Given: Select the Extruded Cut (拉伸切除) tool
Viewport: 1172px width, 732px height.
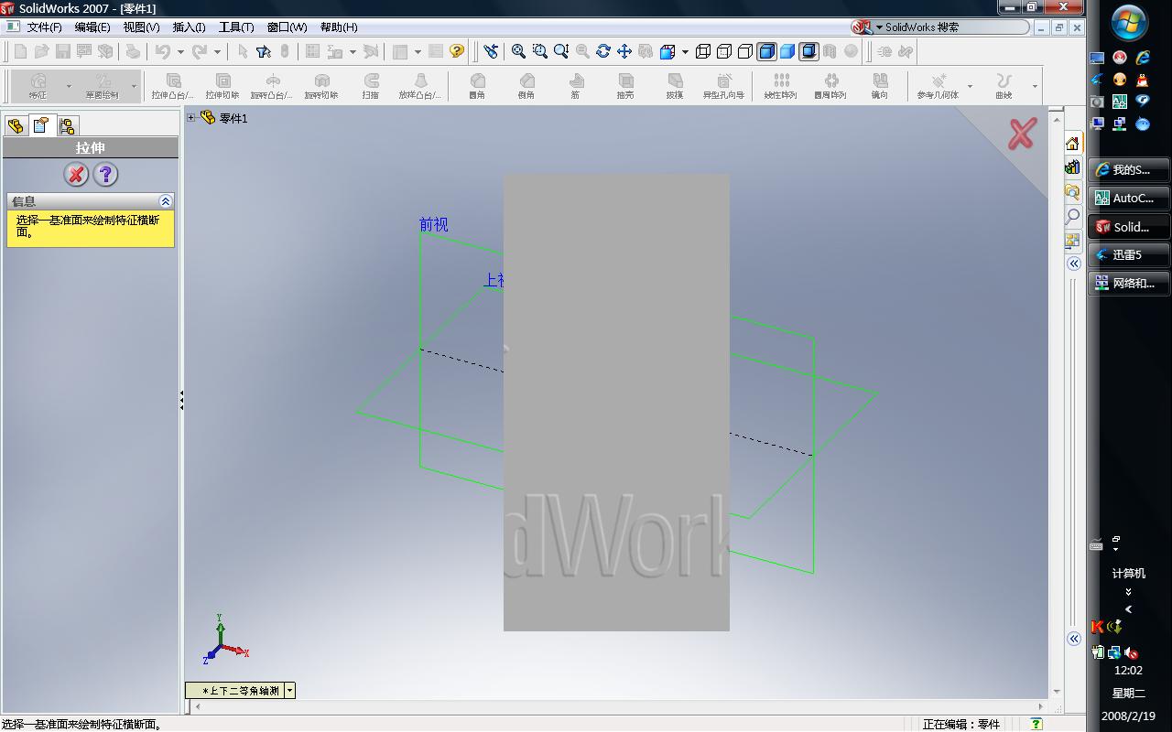Looking at the screenshot, I should tap(222, 86).
